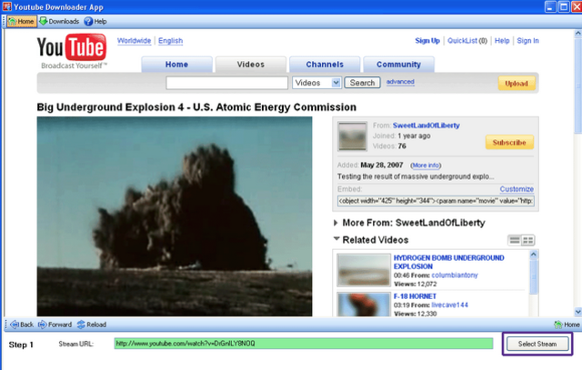Click the Sign Up link
This screenshot has height=370, width=582.
[x=427, y=41]
